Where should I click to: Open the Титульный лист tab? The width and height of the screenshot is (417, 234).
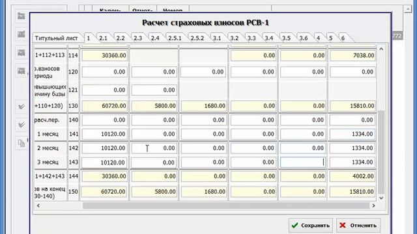tap(56, 38)
